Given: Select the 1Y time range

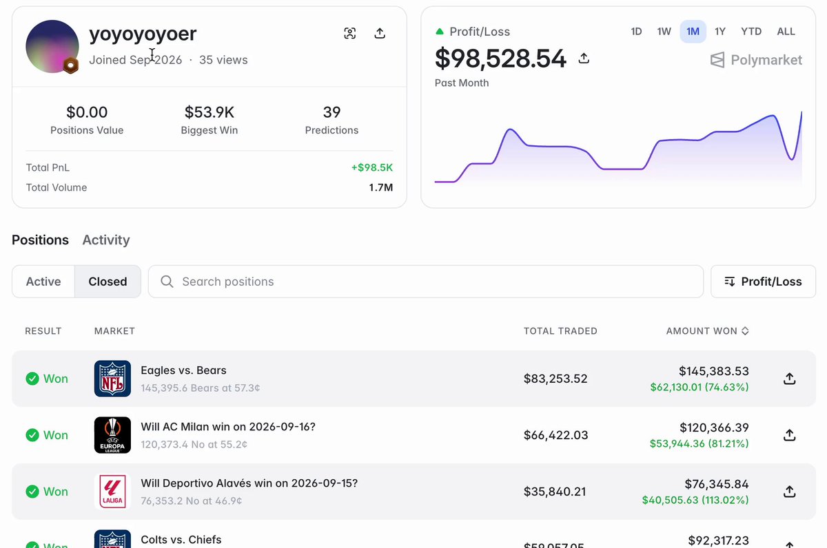Looking at the screenshot, I should pyautogui.click(x=720, y=32).
